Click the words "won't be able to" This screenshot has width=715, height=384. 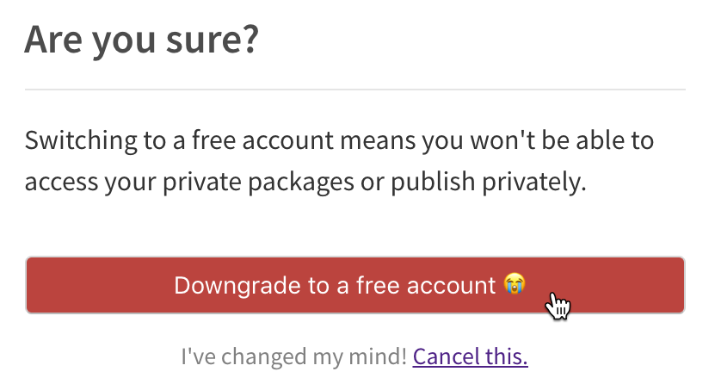tap(569, 139)
